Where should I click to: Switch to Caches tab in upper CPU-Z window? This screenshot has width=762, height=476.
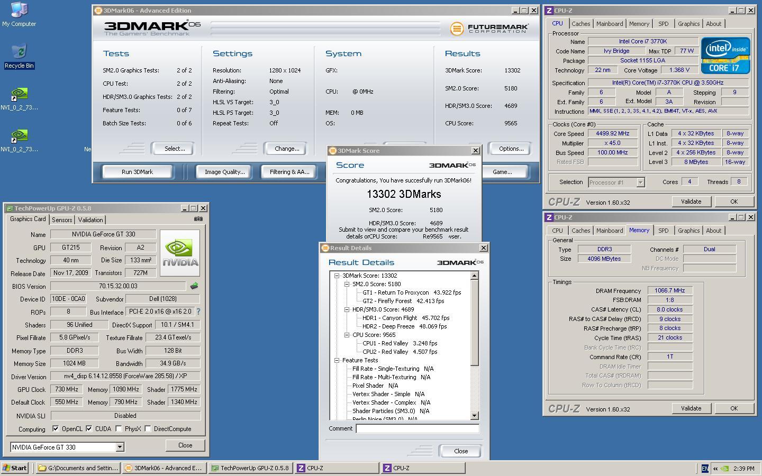click(580, 24)
